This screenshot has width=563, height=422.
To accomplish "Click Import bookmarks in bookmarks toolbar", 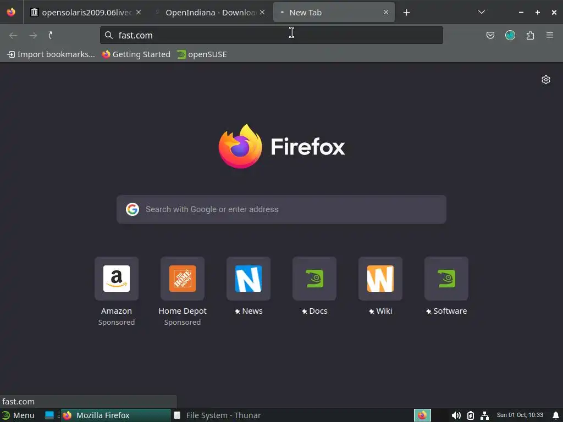I will tap(51, 54).
